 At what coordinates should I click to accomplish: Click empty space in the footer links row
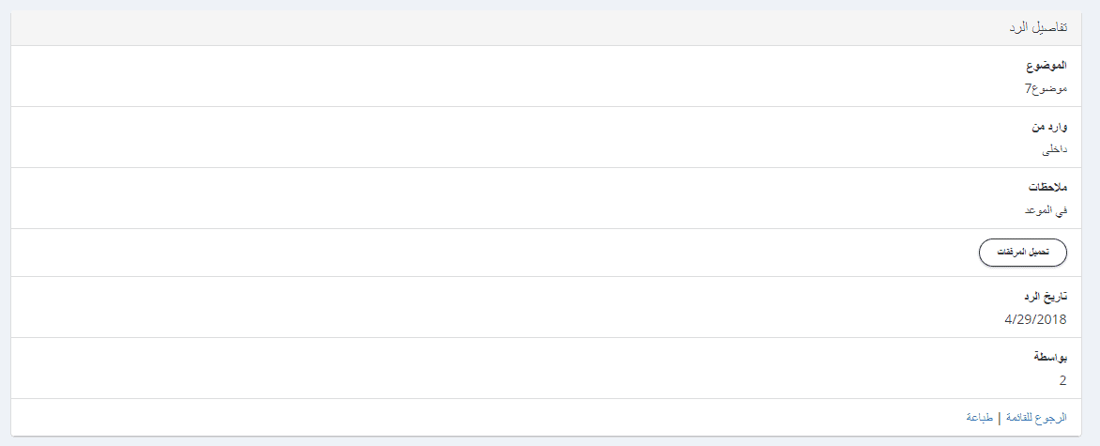pyautogui.click(x=469, y=417)
